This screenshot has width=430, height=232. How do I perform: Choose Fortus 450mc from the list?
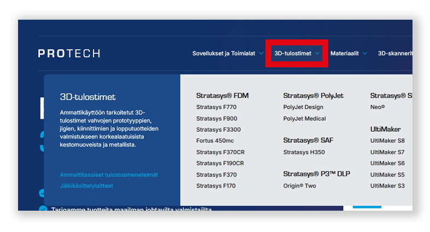pyautogui.click(x=214, y=141)
